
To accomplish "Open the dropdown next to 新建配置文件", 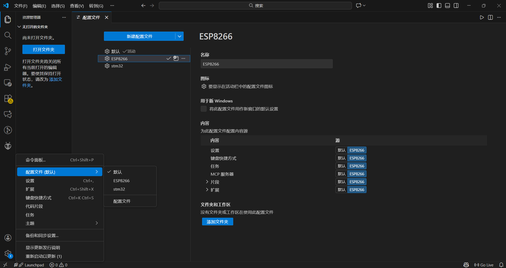I will [x=179, y=36].
